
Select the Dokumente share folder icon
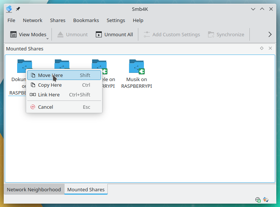pos(25,64)
